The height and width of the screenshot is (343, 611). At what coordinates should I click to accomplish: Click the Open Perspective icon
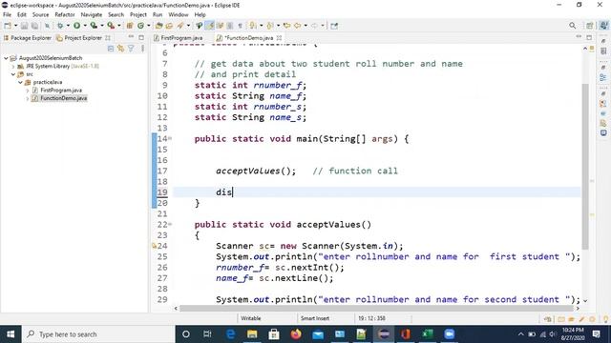590,26
